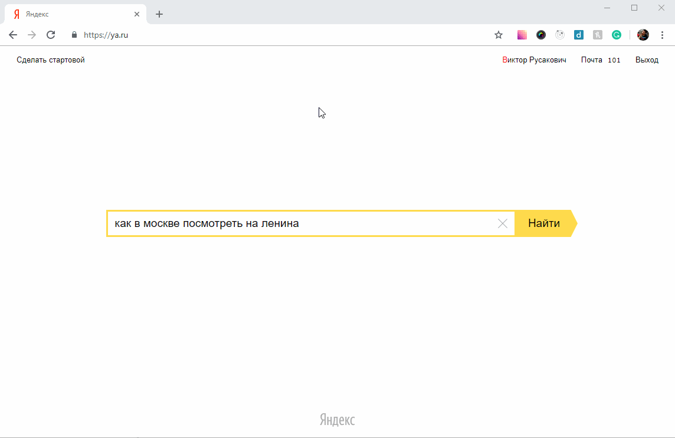Image resolution: width=675 pixels, height=438 pixels.
Task: Open the pink gradient extension icon
Action: tap(522, 35)
